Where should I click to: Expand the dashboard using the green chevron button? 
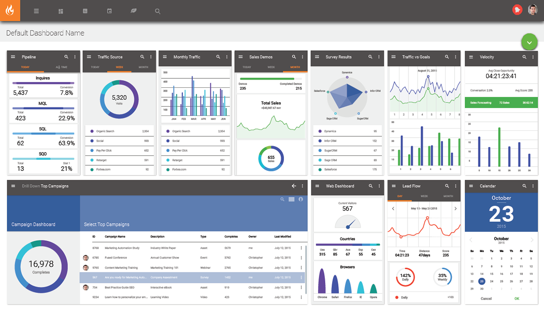click(x=529, y=42)
